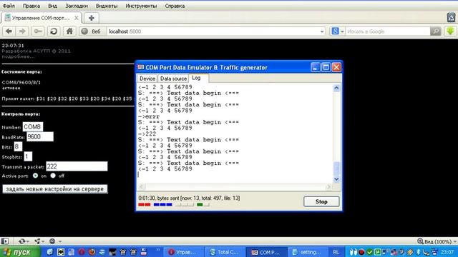Open the Файл menu
Screen dimensions: 458x257
pos(9,6)
